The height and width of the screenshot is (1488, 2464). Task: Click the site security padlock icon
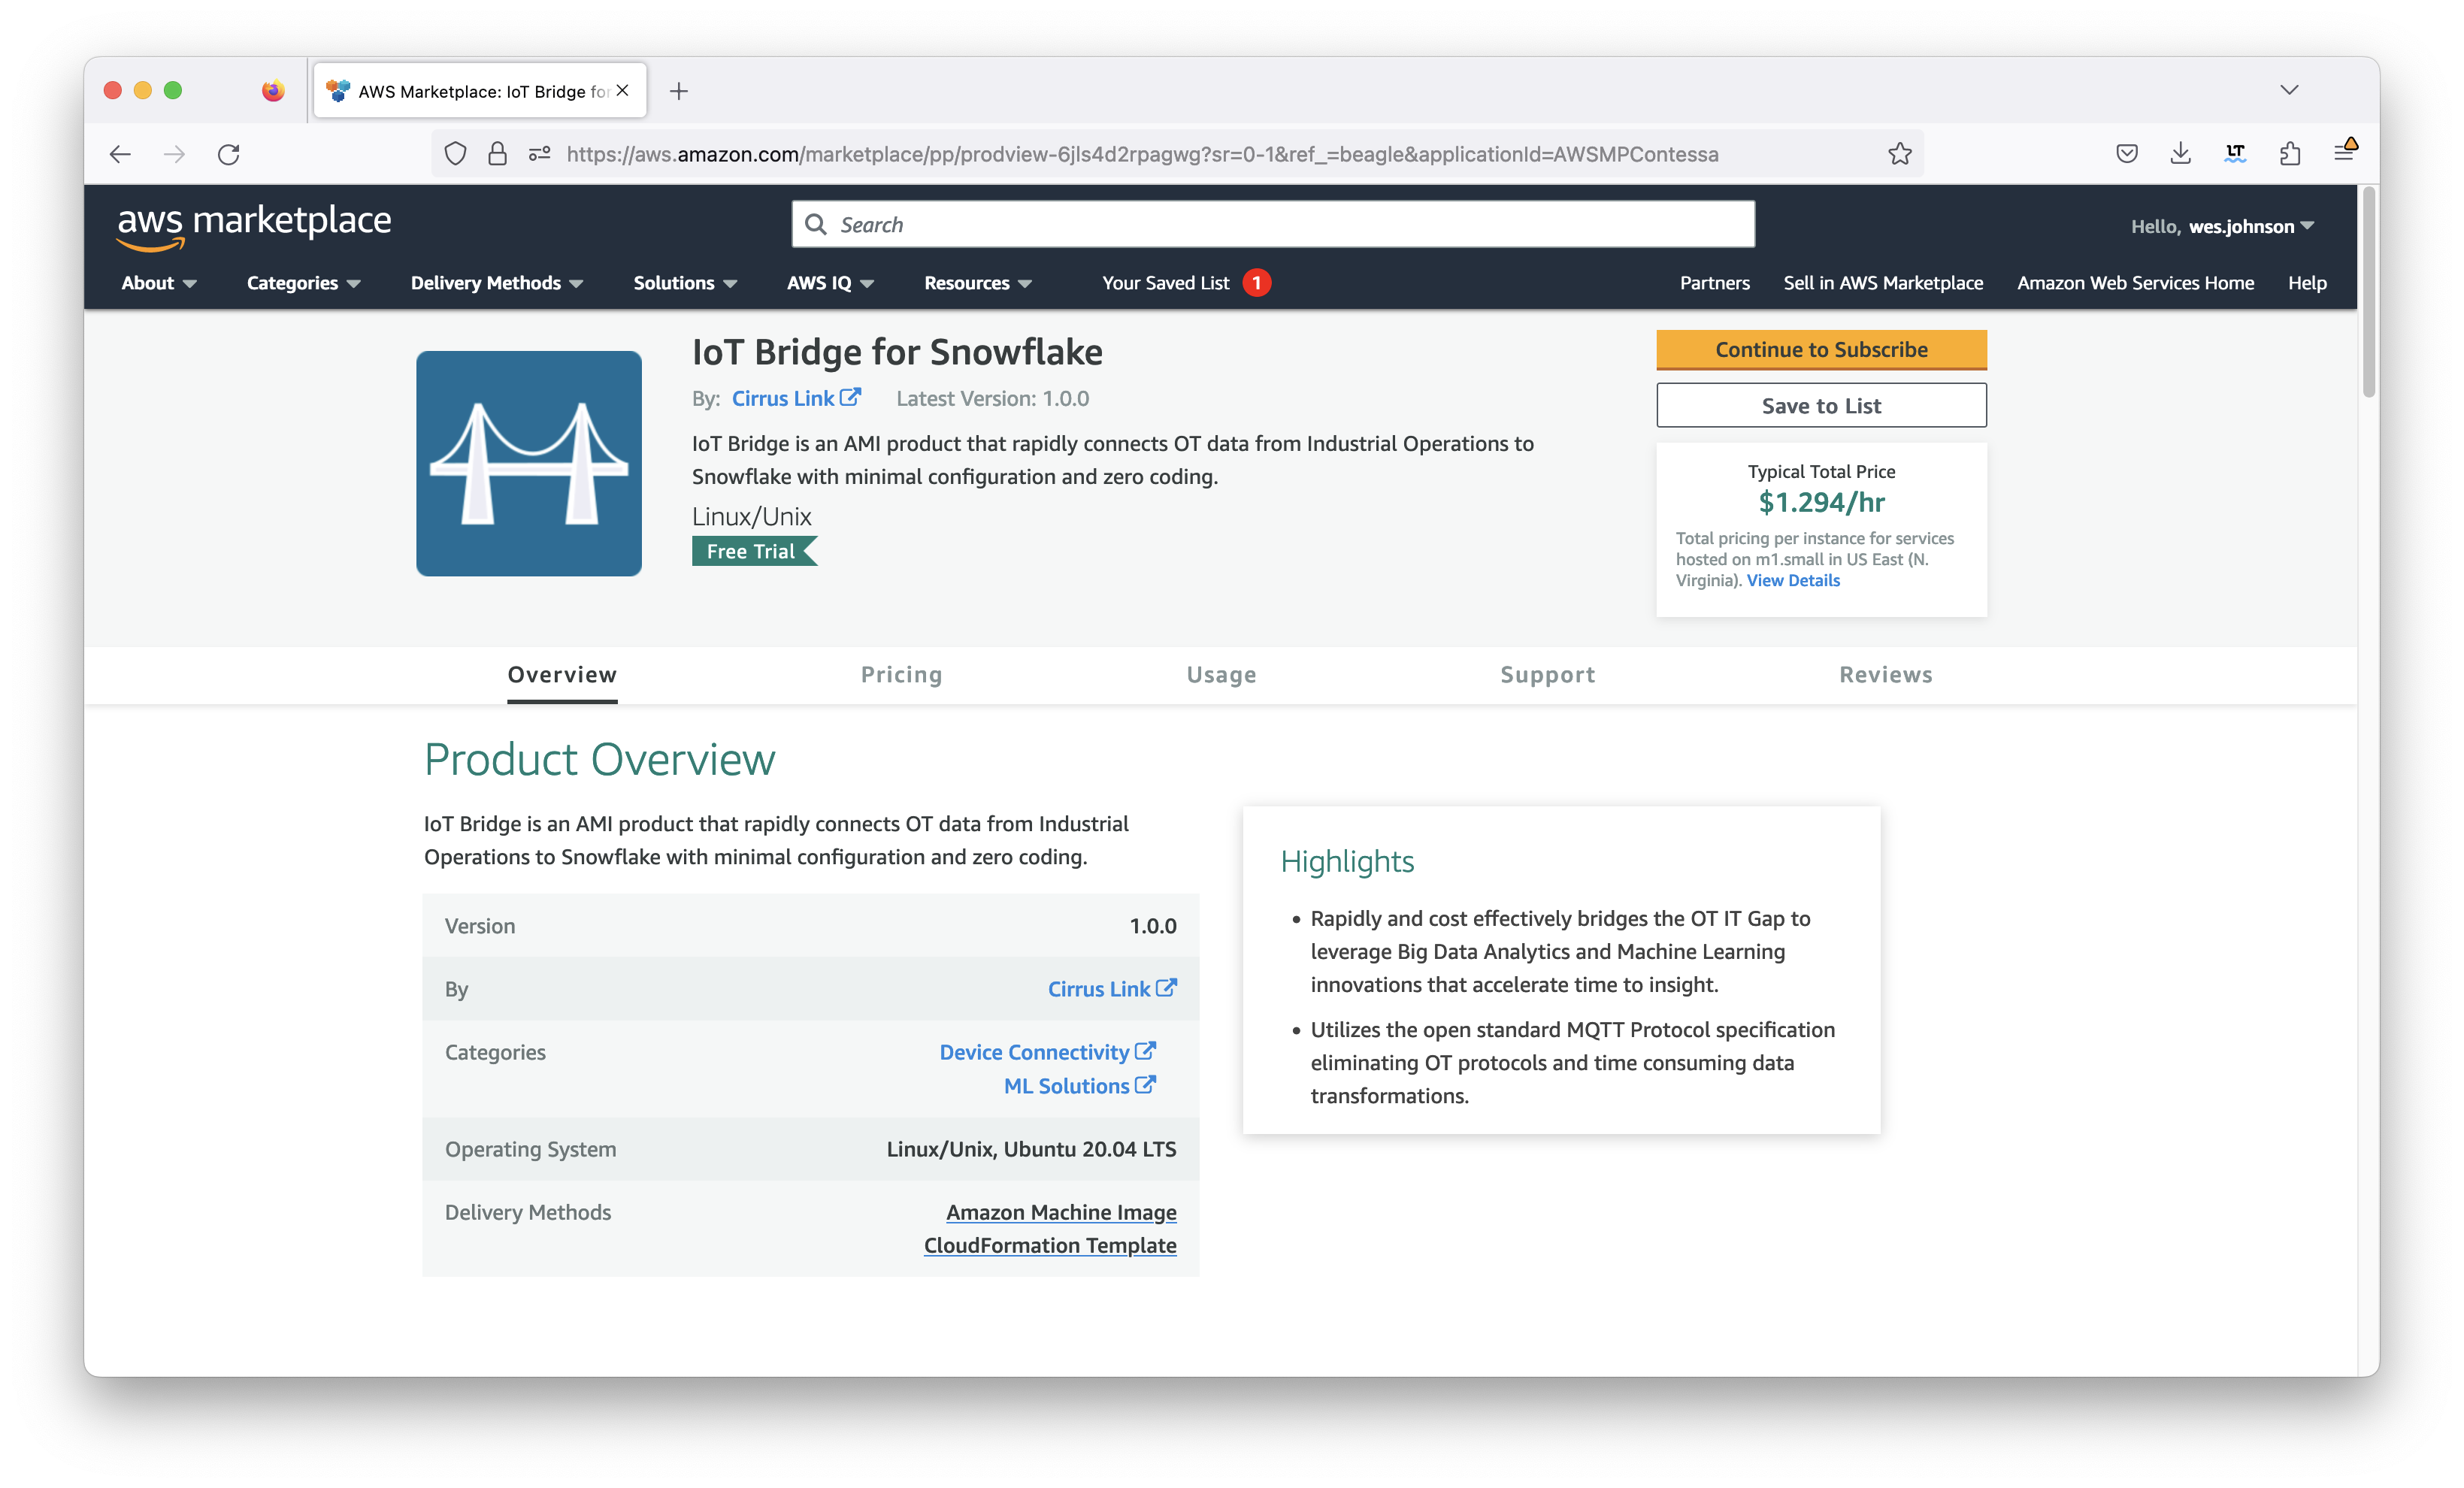(x=497, y=154)
